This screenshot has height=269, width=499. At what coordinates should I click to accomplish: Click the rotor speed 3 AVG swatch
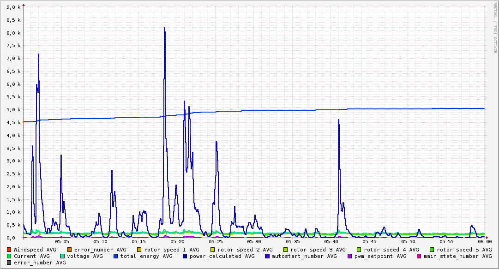pos(285,250)
